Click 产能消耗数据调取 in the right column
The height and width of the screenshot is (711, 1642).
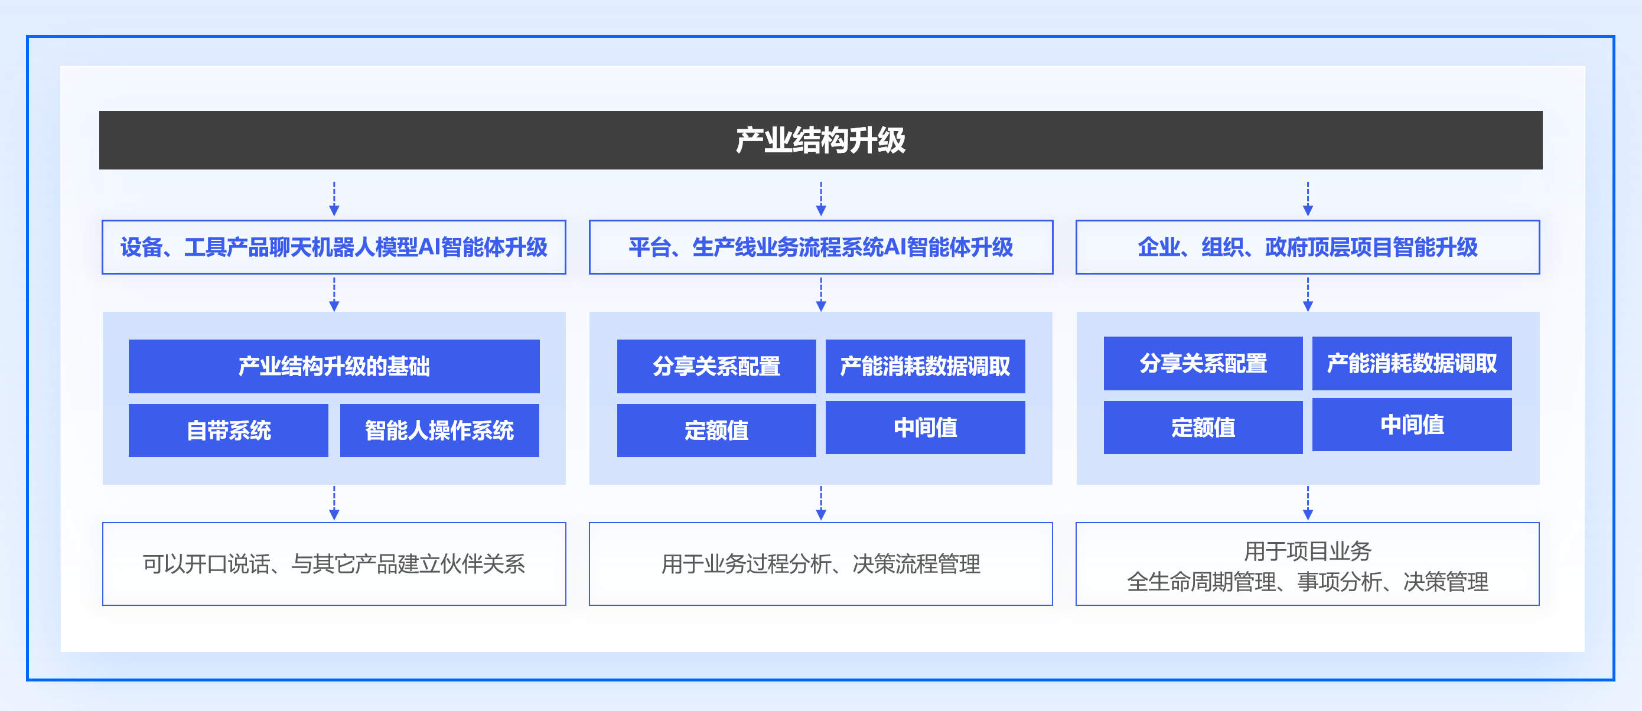pyautogui.click(x=1411, y=363)
